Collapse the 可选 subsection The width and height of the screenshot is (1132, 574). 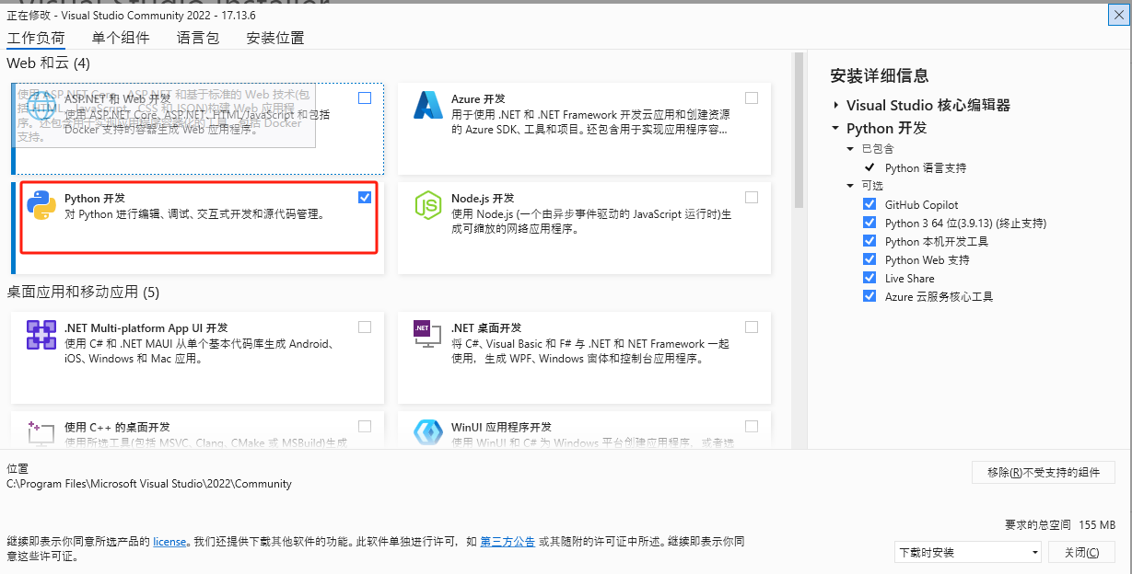[x=851, y=185]
